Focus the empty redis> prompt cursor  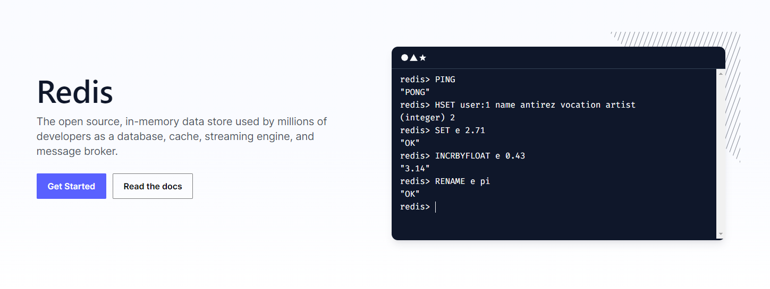click(x=435, y=207)
